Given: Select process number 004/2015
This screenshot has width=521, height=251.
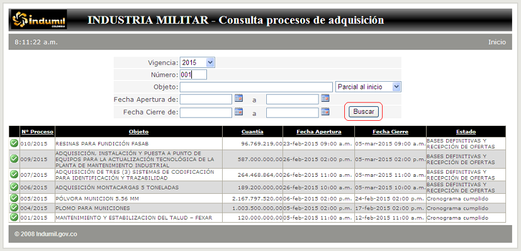Looking at the screenshot, I should 34,208.
